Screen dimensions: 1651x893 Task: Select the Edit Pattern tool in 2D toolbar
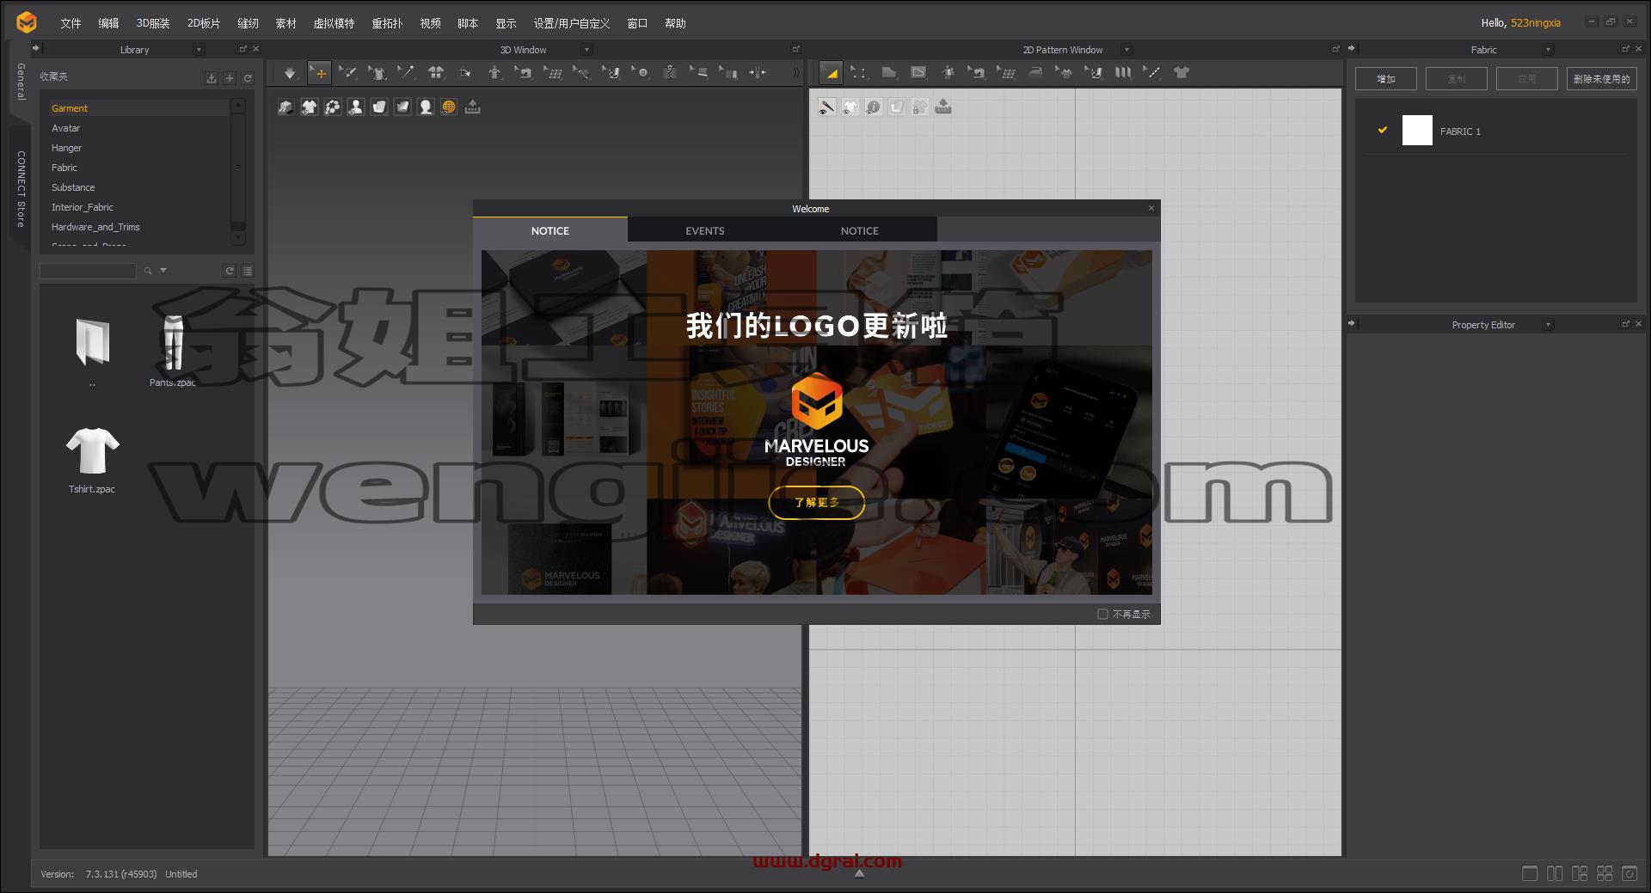pos(831,73)
